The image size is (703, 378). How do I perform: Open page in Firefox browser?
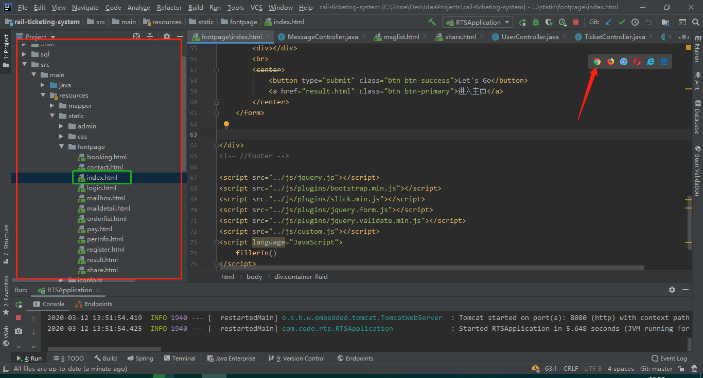click(610, 61)
